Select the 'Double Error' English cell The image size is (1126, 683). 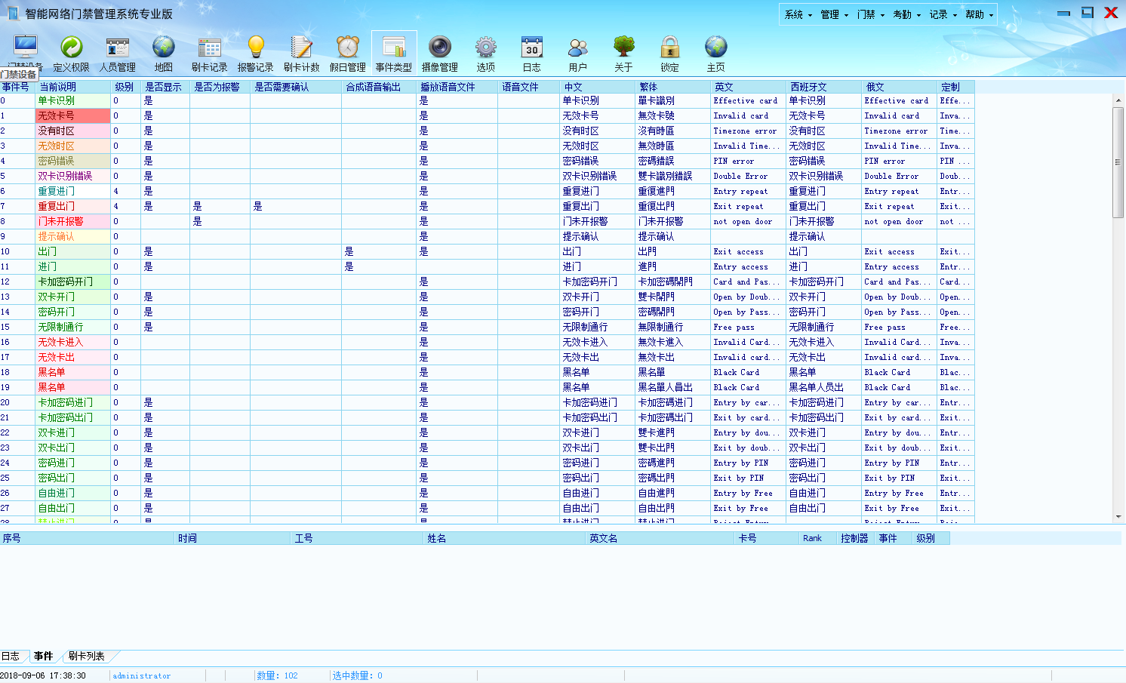(748, 176)
